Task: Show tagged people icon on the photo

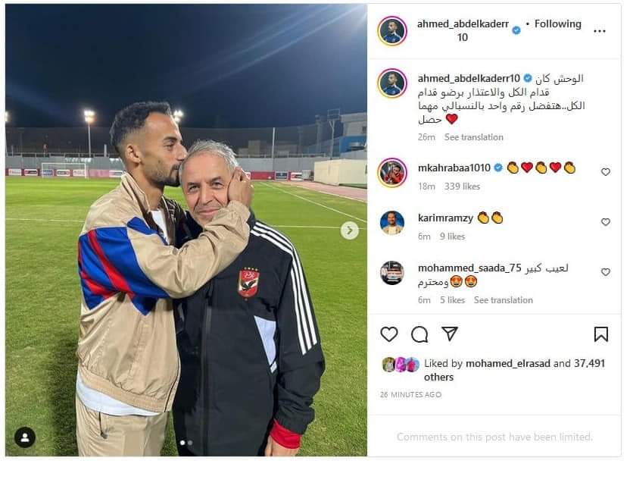Action: click(x=25, y=437)
